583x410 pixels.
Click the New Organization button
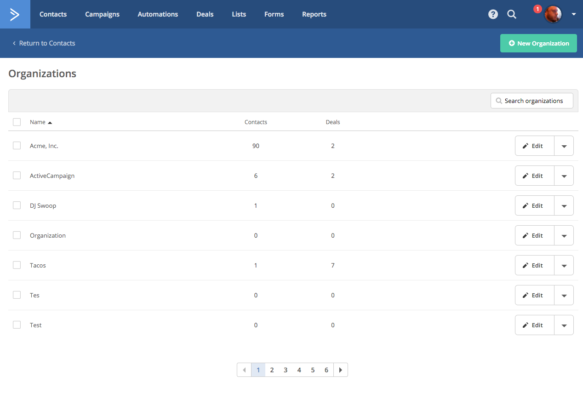pos(538,43)
